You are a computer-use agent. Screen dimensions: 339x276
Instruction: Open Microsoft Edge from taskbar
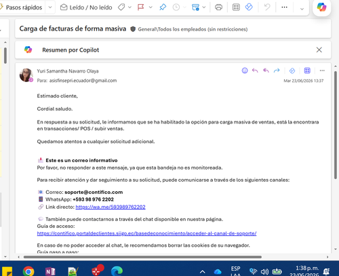click(117, 271)
